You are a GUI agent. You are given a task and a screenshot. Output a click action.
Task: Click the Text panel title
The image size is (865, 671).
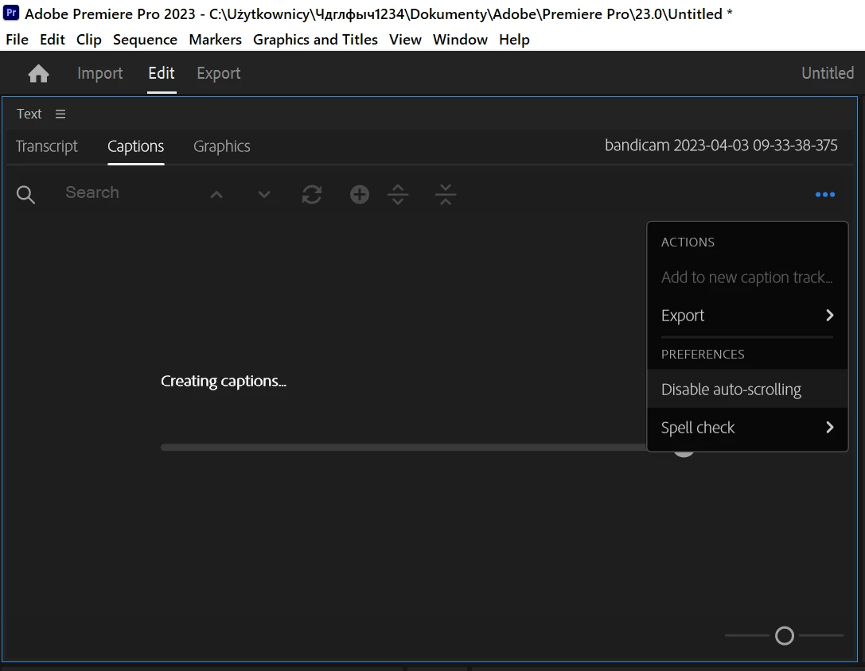click(x=29, y=114)
